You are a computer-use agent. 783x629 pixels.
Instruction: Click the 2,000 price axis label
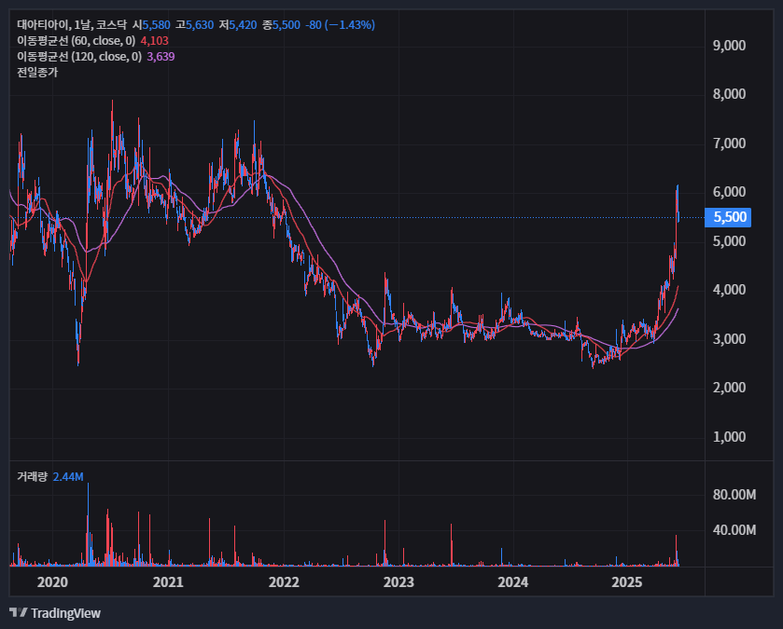click(729, 388)
